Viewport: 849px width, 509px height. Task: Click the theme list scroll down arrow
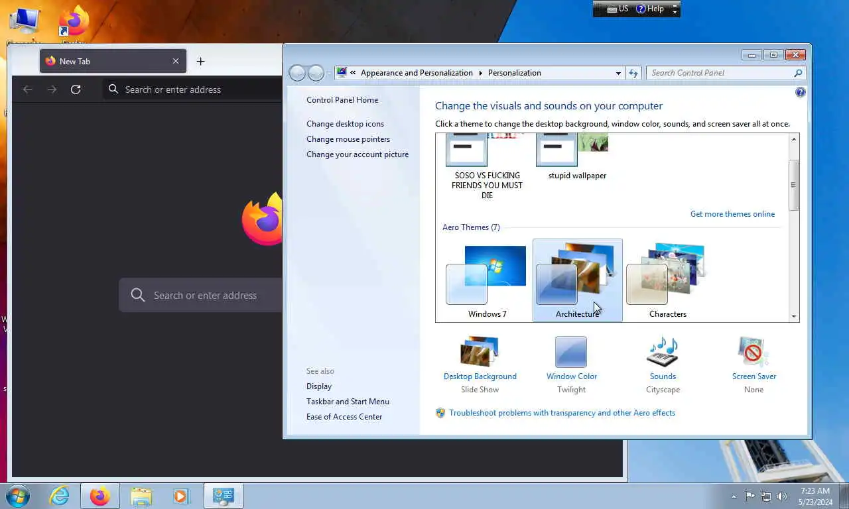pyautogui.click(x=794, y=317)
